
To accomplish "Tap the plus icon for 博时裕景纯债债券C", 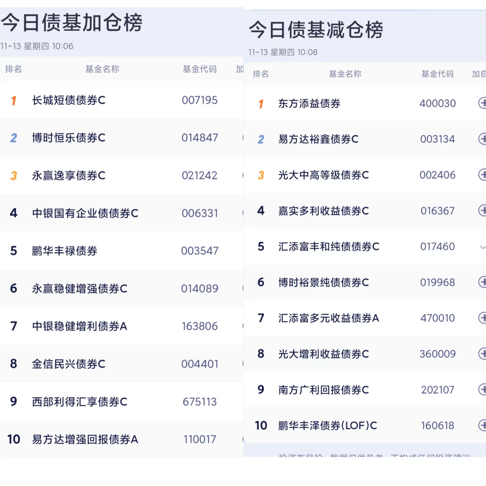I will (x=482, y=282).
